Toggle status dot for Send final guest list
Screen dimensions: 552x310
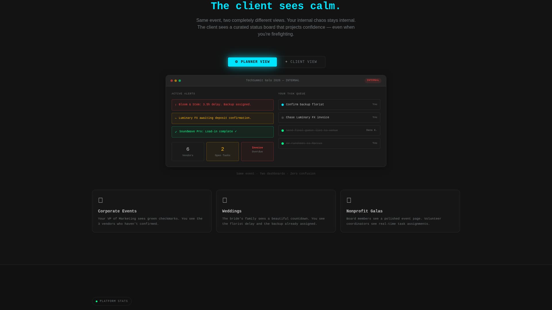[x=283, y=131]
